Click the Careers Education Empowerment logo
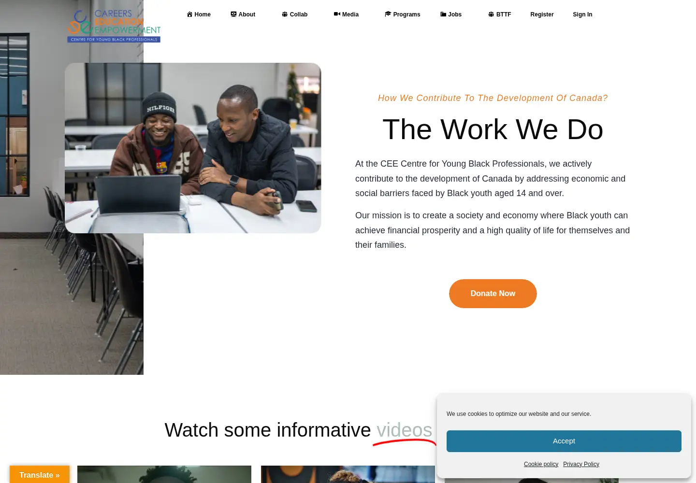 (114, 26)
